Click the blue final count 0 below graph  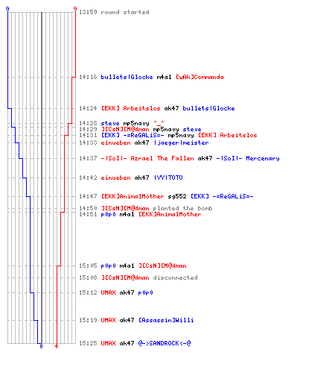coord(41,346)
